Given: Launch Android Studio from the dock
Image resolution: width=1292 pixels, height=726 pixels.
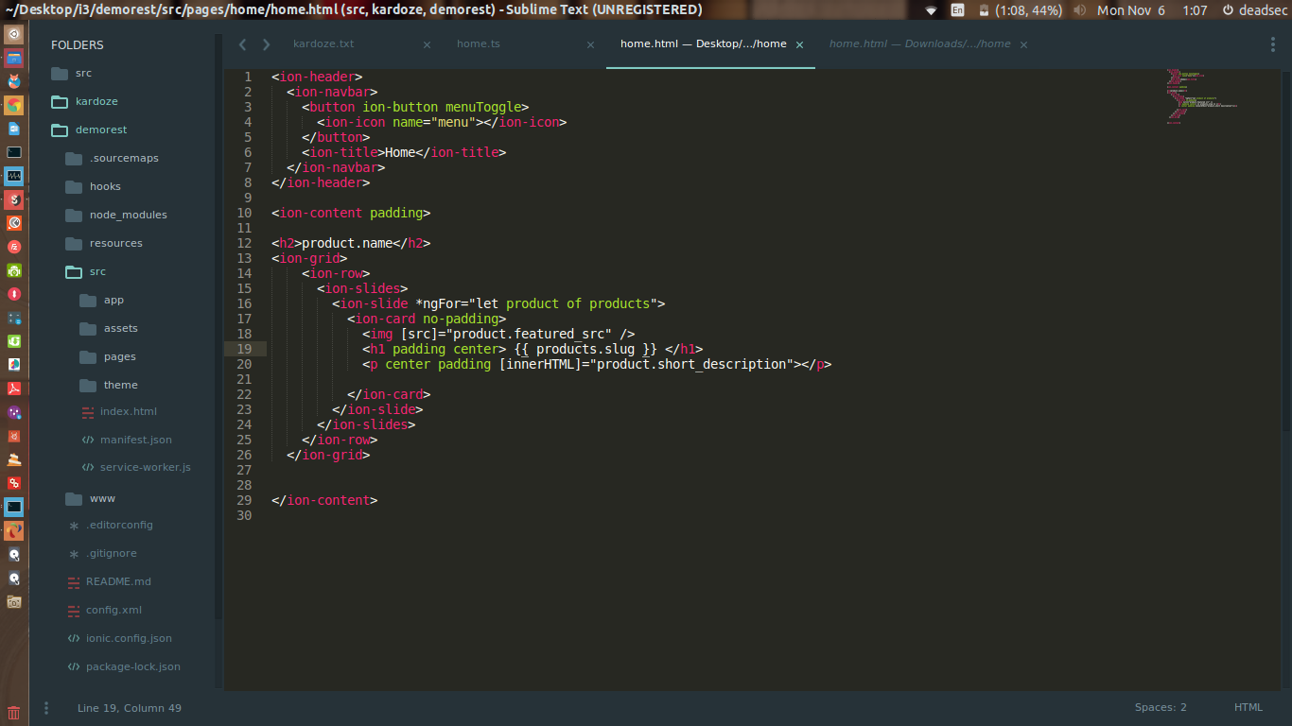Looking at the screenshot, I should [13, 270].
